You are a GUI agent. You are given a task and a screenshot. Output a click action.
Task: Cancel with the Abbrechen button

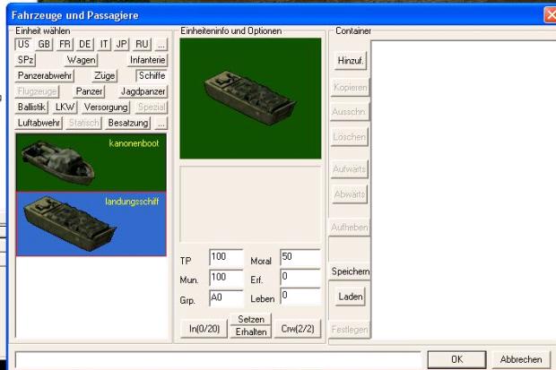tap(521, 360)
